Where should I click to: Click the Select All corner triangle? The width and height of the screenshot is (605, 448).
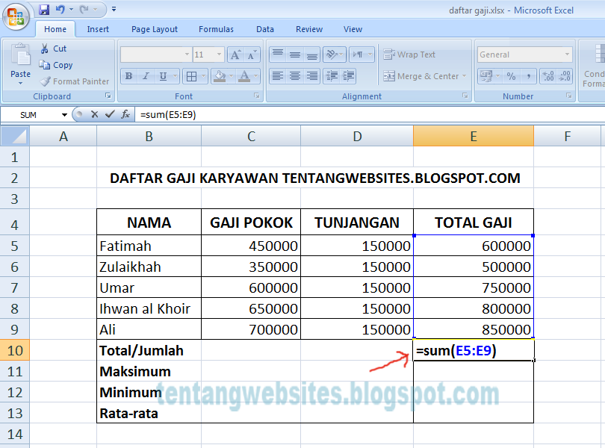pyautogui.click(x=15, y=136)
